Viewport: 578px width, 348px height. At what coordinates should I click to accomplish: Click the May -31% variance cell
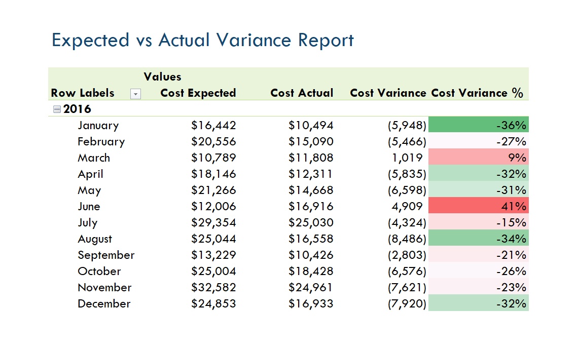[x=479, y=189]
